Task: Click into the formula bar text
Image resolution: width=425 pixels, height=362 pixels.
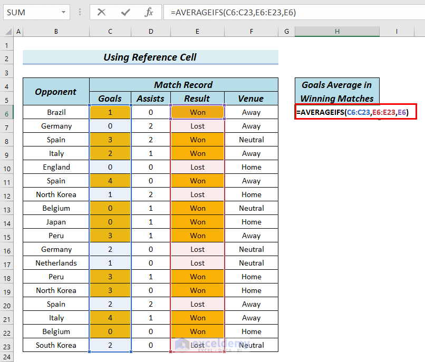Action: pos(294,12)
